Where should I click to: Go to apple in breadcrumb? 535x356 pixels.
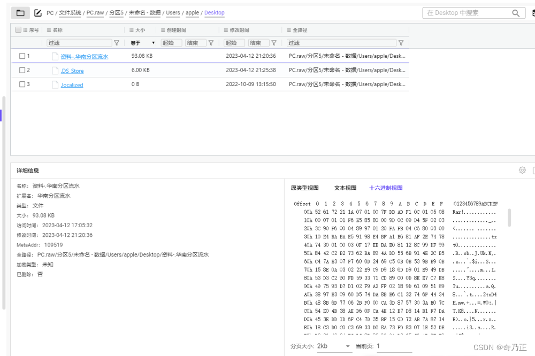pyautogui.click(x=192, y=13)
